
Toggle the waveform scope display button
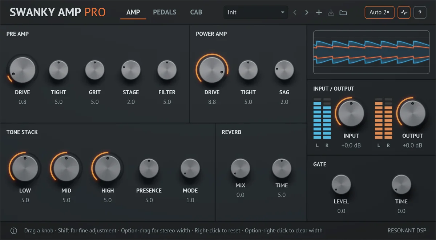(404, 12)
